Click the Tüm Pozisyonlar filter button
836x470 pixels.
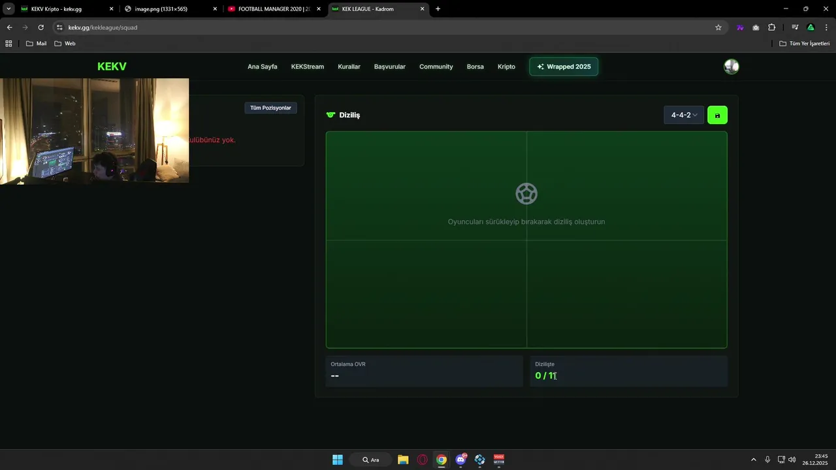(x=270, y=108)
